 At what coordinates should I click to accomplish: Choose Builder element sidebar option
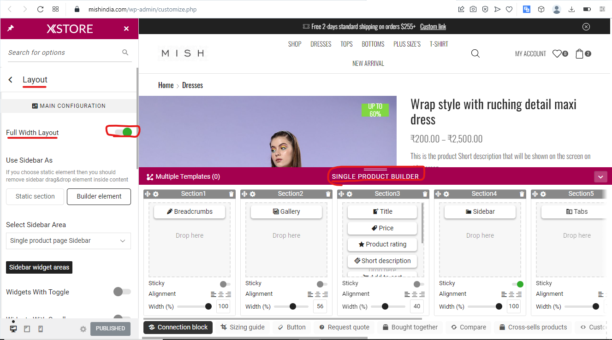(99, 196)
